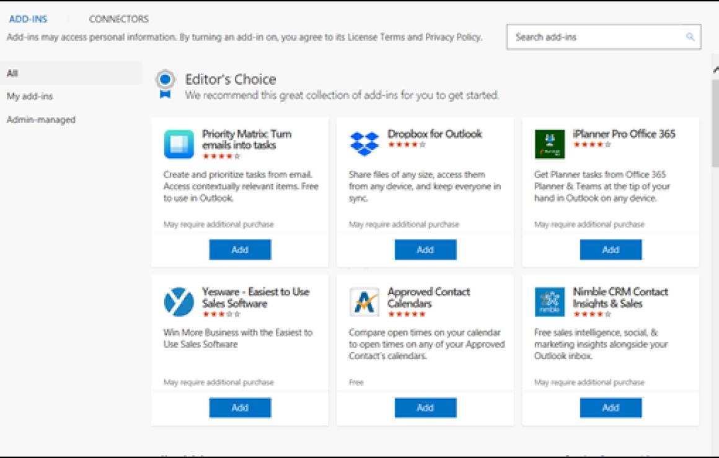The height and width of the screenshot is (458, 719).
Task: Open the CONNECTORS tab
Action: point(119,19)
